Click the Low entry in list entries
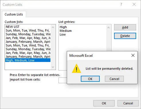 click(x=62, y=34)
